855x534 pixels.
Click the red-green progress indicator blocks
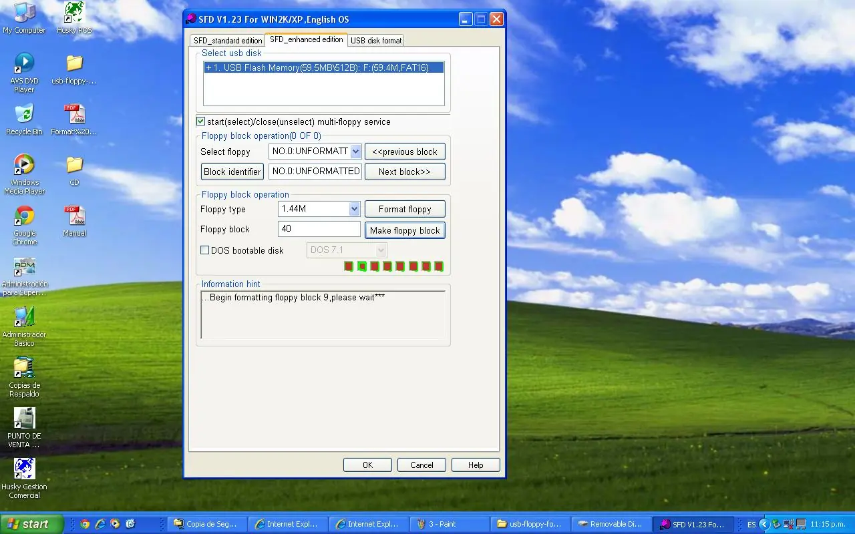point(393,266)
